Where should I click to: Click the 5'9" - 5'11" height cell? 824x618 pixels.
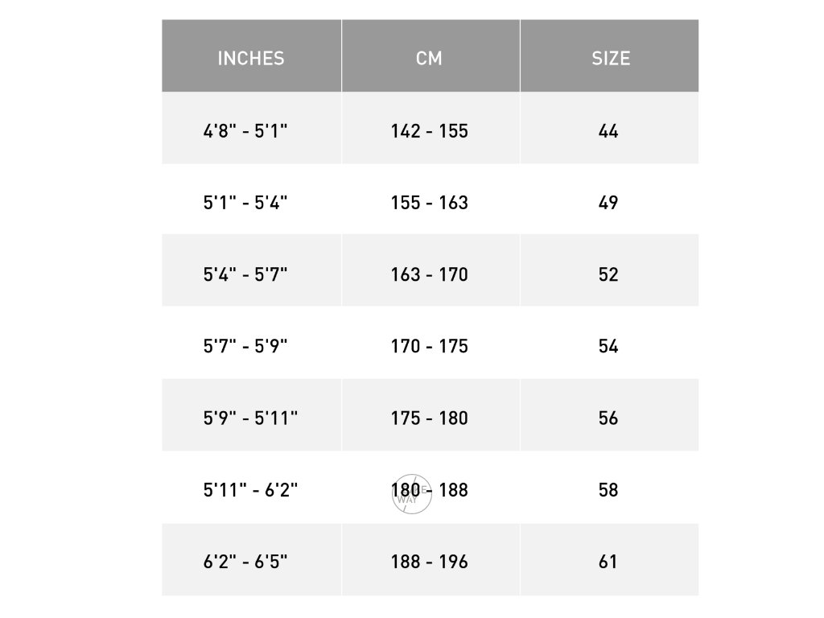coord(251,415)
